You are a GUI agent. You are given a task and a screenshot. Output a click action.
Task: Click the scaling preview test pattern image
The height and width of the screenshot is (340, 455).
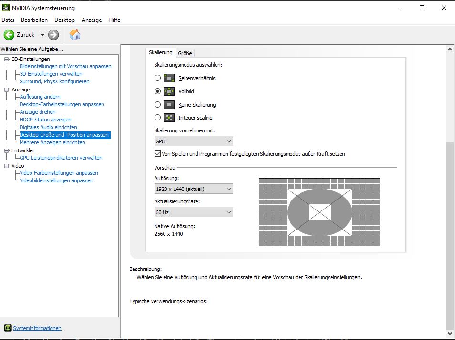coord(319,212)
